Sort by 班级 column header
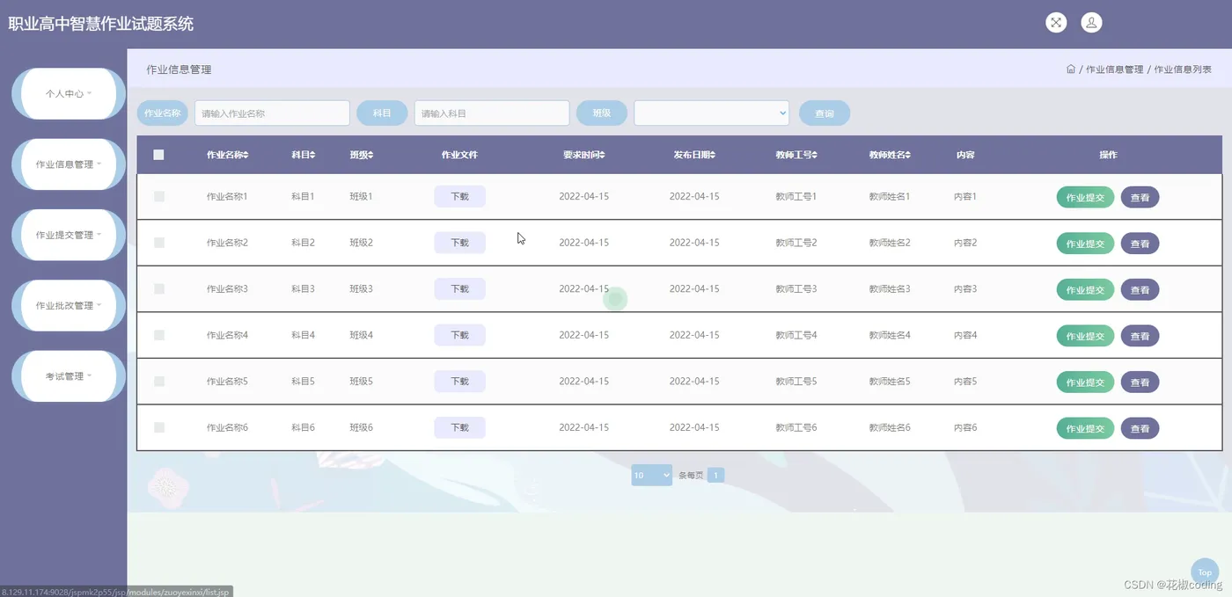Screen dimensions: 1232x597 361,155
